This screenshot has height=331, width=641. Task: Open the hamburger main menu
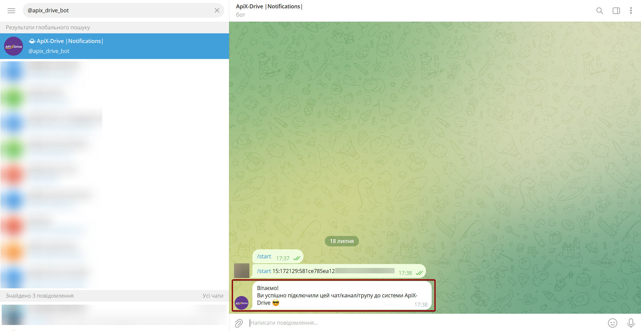[x=11, y=10]
